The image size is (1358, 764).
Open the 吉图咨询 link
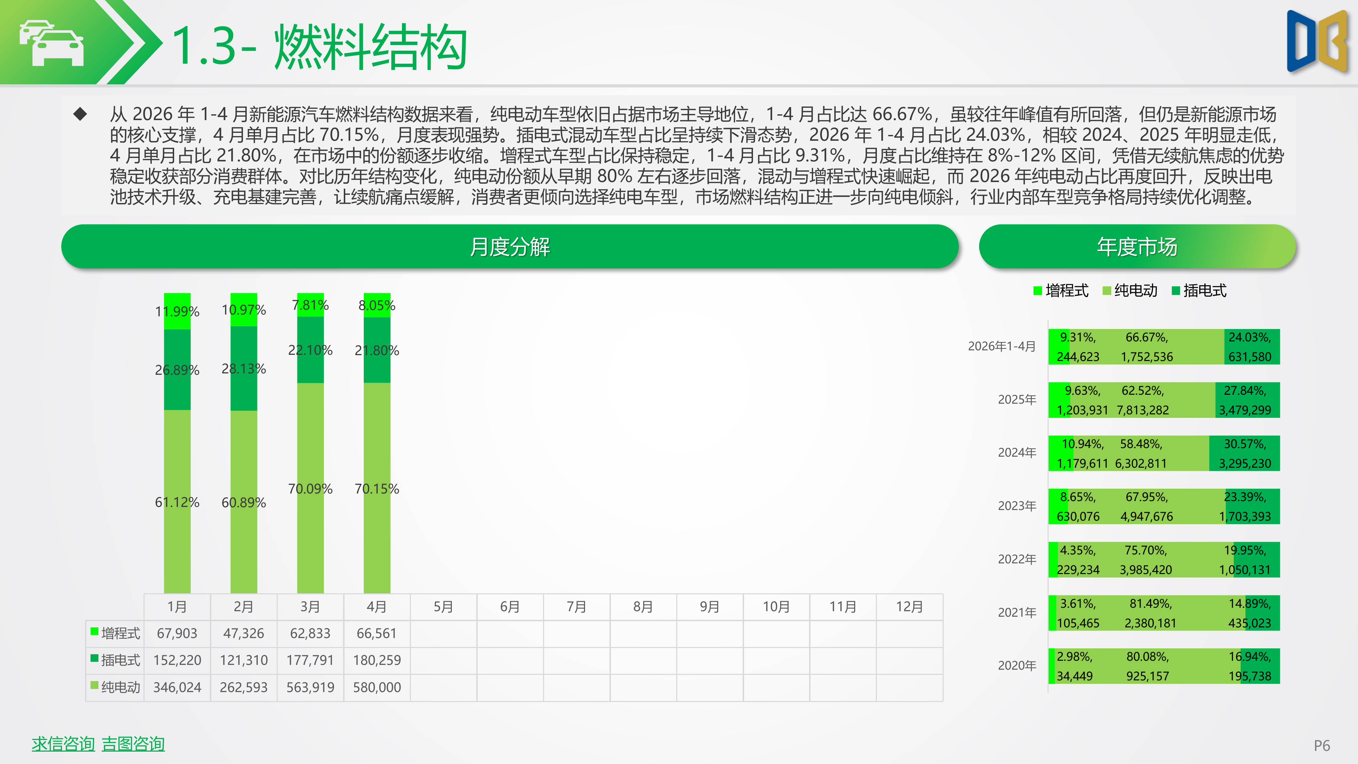tap(133, 744)
